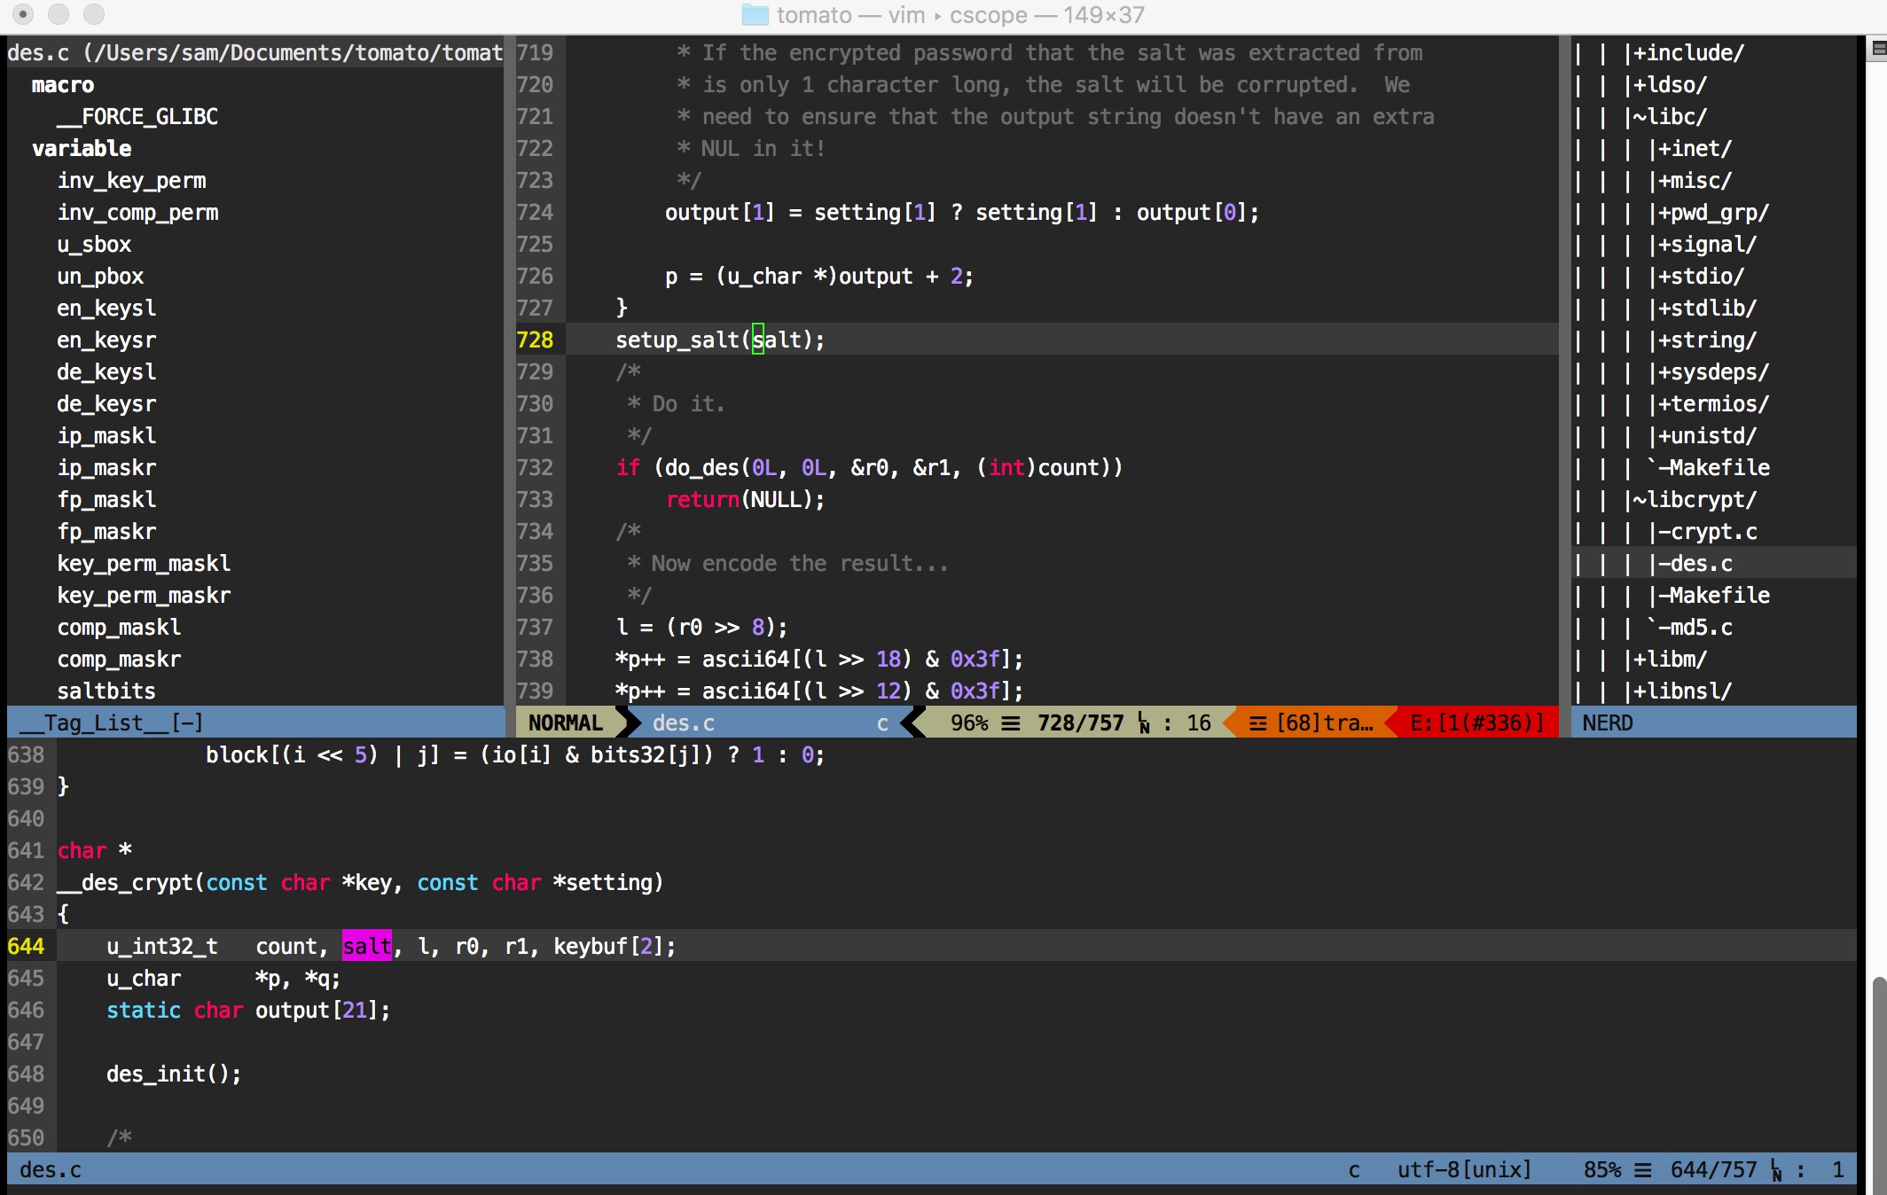
Task: Click the line count icon in bottom status bar
Action: [x=1643, y=1170]
